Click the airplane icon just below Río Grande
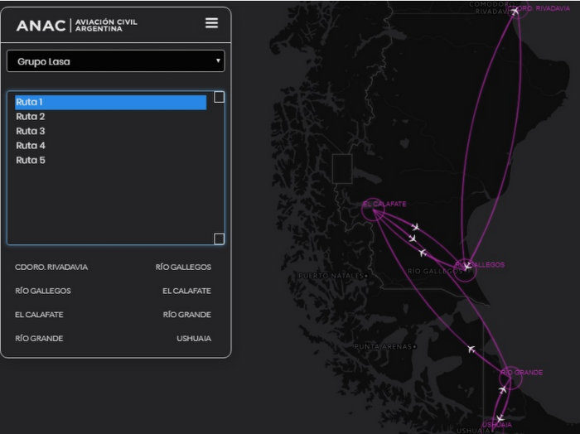580x434 pixels. click(x=502, y=389)
